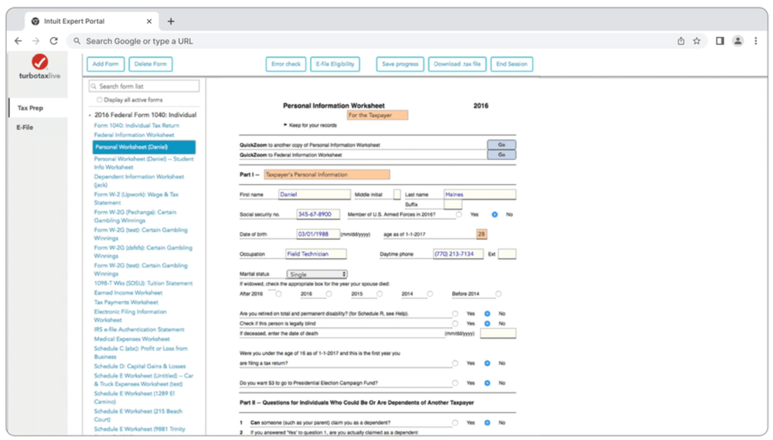Click the Occupation field
The image size is (773, 440).
316,254
